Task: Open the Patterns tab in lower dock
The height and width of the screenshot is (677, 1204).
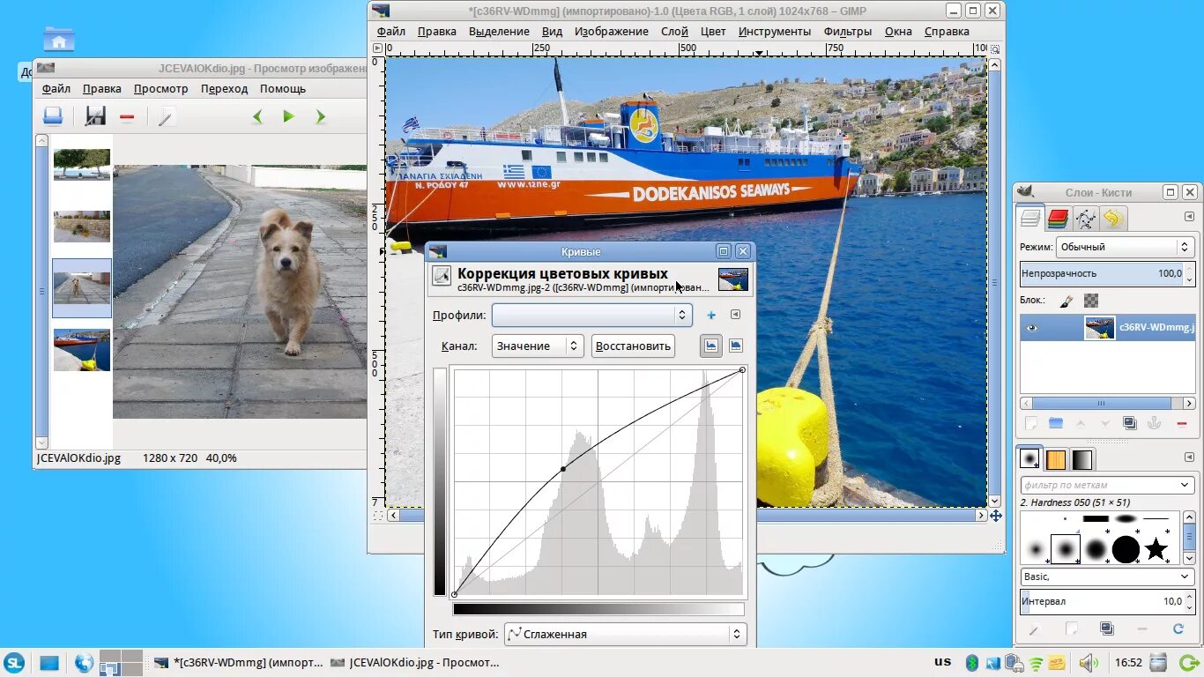Action: click(x=1056, y=459)
